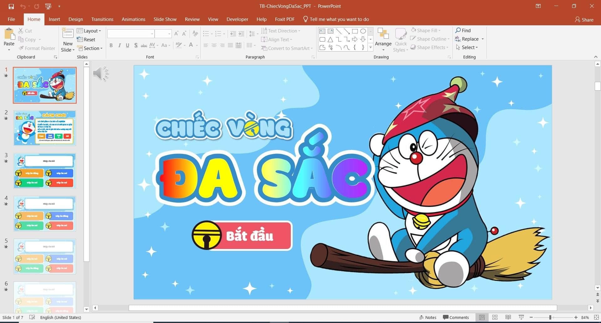Toggle the Comments pane
The width and height of the screenshot is (601, 323).
[456, 317]
